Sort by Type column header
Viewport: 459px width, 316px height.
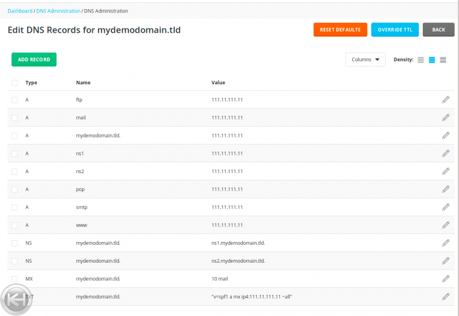click(x=31, y=83)
